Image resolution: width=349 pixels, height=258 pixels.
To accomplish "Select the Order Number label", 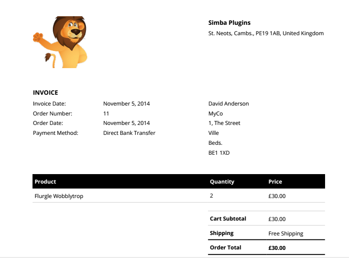I will click(52, 114).
